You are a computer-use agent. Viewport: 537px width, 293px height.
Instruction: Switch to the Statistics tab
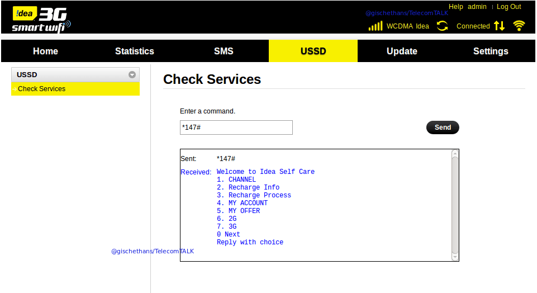pyautogui.click(x=135, y=51)
